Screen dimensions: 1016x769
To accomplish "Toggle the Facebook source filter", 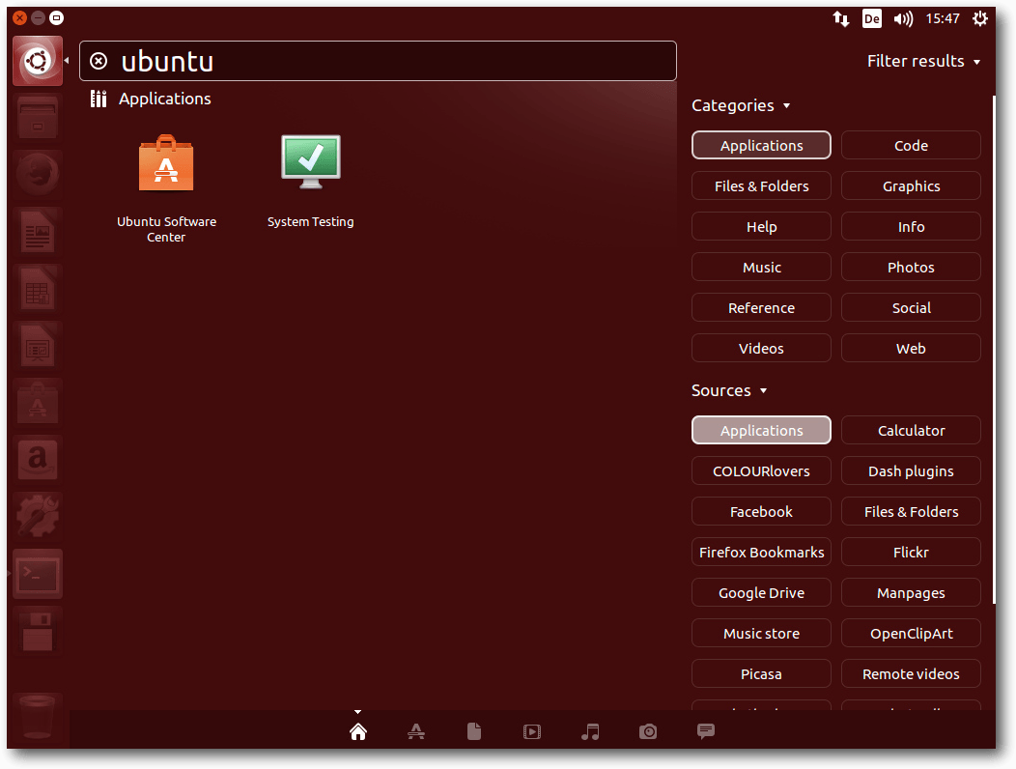I will point(761,511).
